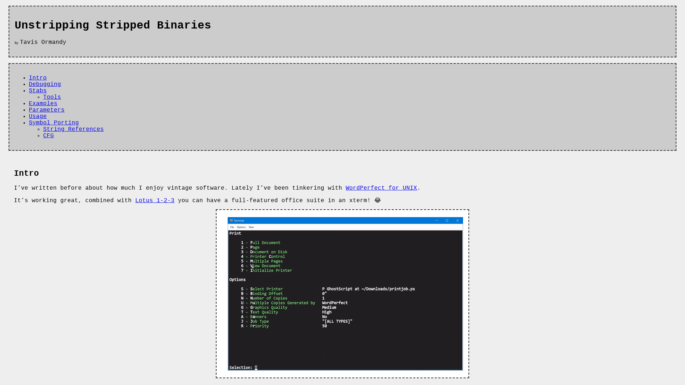
Task: Navigate to the Stabs section
Action: (x=37, y=91)
